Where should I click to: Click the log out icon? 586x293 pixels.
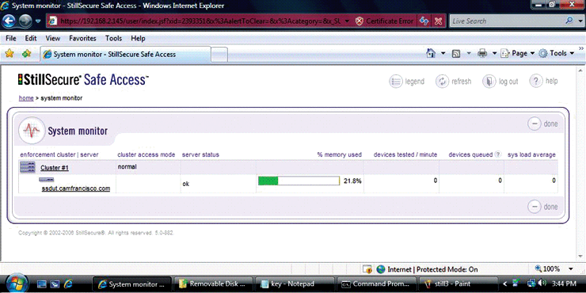click(x=489, y=81)
